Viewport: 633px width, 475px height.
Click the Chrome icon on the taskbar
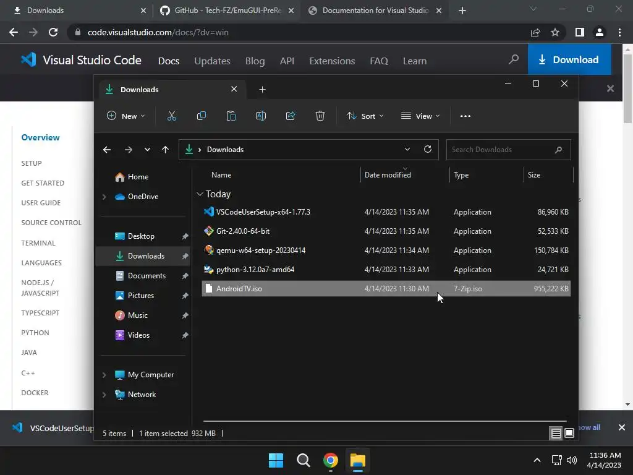331,460
